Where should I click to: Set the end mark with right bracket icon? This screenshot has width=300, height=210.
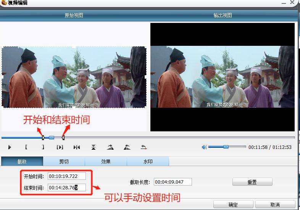(x=43, y=147)
